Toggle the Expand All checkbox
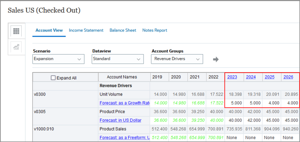This screenshot has height=142, width=300. [53, 78]
